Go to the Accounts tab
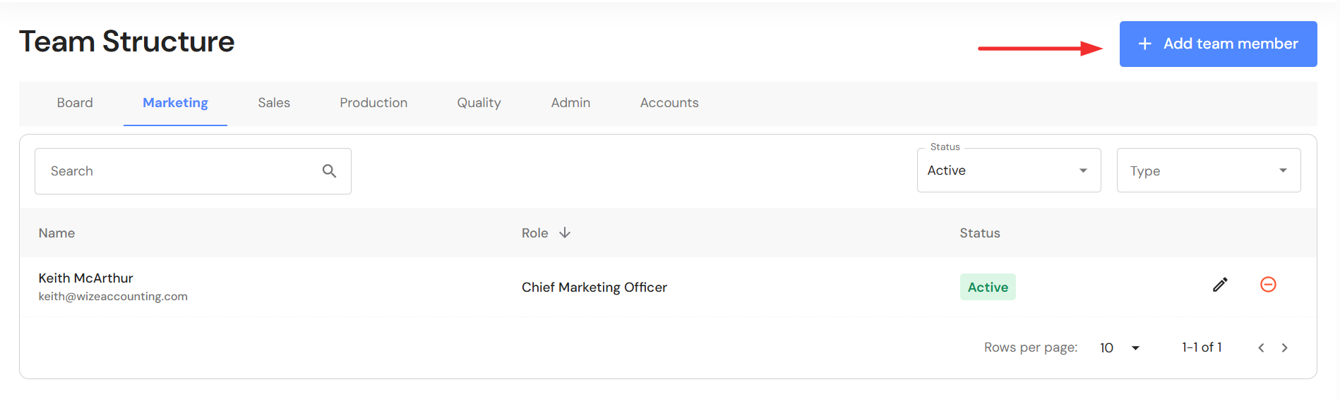Image resolution: width=1340 pixels, height=401 pixels. click(669, 103)
